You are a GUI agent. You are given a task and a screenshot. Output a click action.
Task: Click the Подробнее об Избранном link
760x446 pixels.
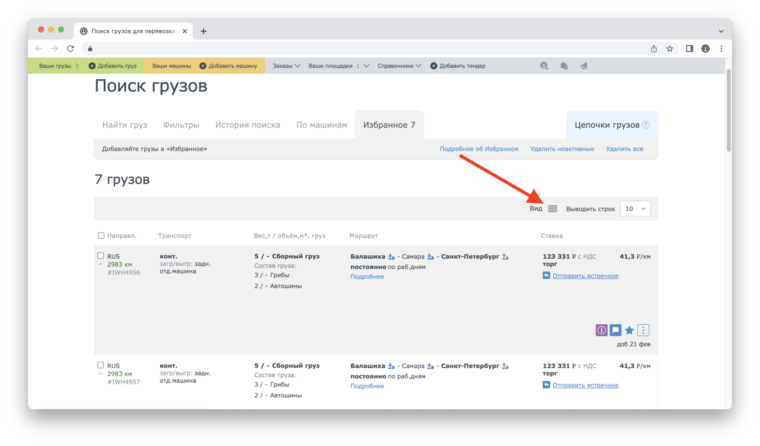click(x=479, y=149)
